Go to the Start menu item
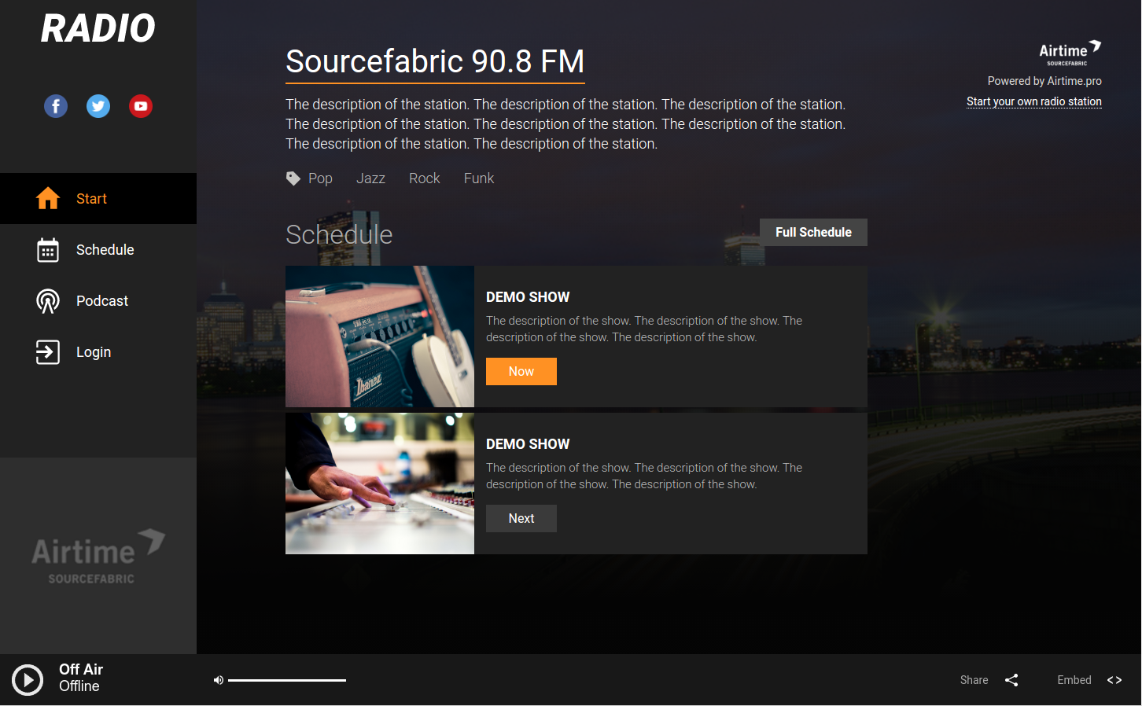Image resolution: width=1142 pixels, height=706 pixels. 98,198
